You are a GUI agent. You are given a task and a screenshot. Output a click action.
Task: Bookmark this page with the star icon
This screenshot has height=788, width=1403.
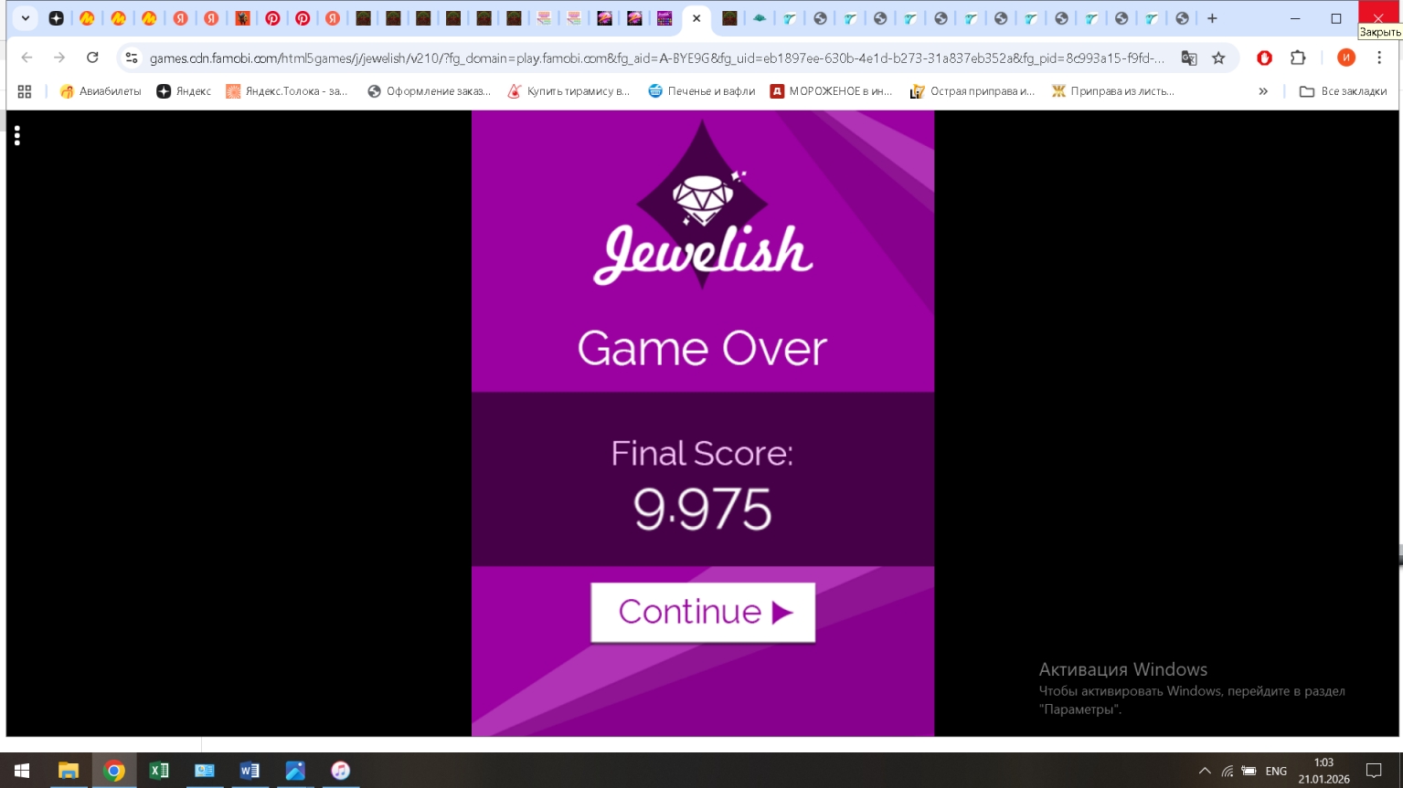tap(1218, 58)
